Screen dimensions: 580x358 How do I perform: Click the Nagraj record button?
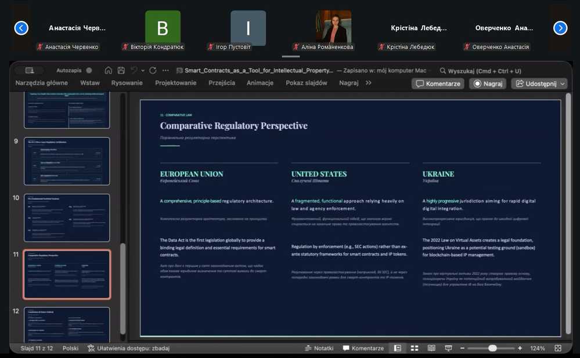[488, 84]
